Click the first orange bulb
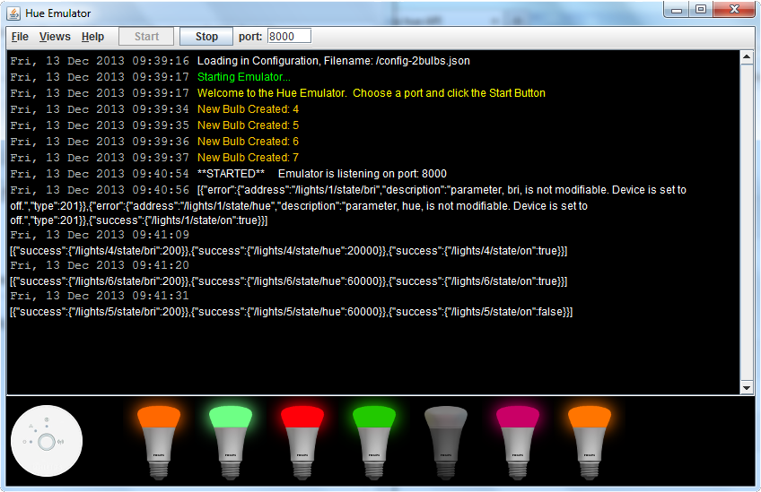 click(159, 442)
